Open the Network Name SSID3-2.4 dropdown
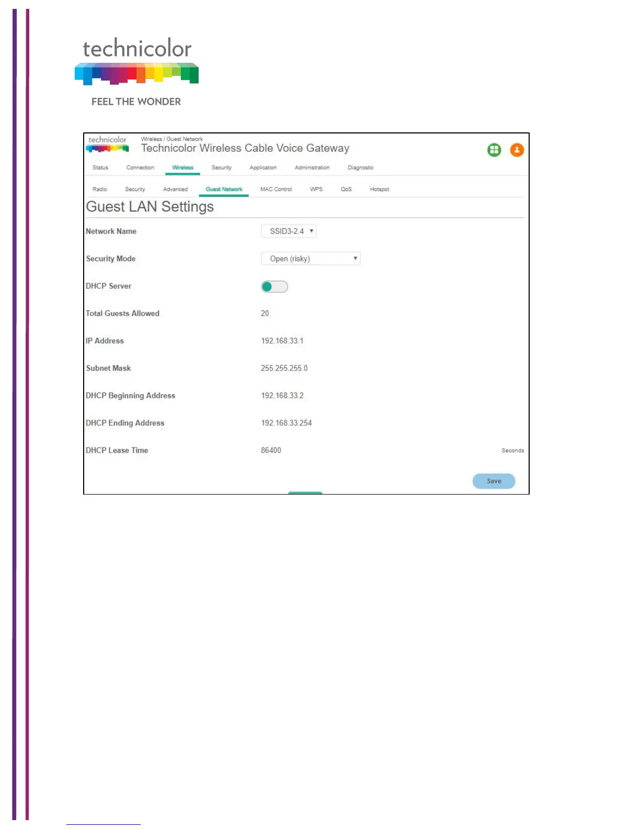This screenshot has height=829, width=640. pyautogui.click(x=289, y=231)
